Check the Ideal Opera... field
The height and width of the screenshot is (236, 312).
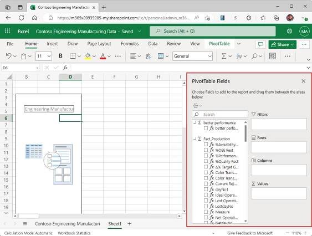(206, 195)
